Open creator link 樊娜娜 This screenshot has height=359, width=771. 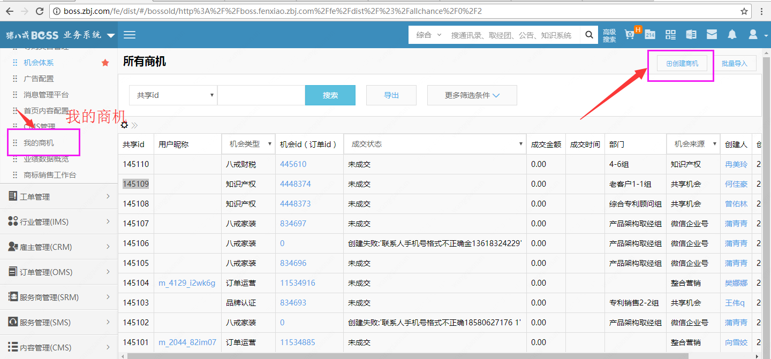coord(736,283)
